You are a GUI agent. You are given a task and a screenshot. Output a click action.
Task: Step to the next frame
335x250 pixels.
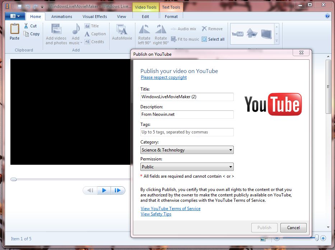pyautogui.click(x=118, y=190)
